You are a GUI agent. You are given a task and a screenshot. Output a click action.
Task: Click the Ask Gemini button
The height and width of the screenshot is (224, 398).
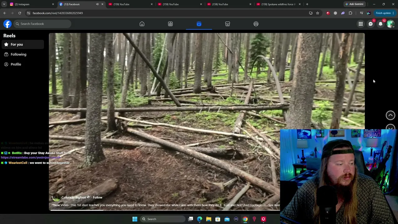354,4
